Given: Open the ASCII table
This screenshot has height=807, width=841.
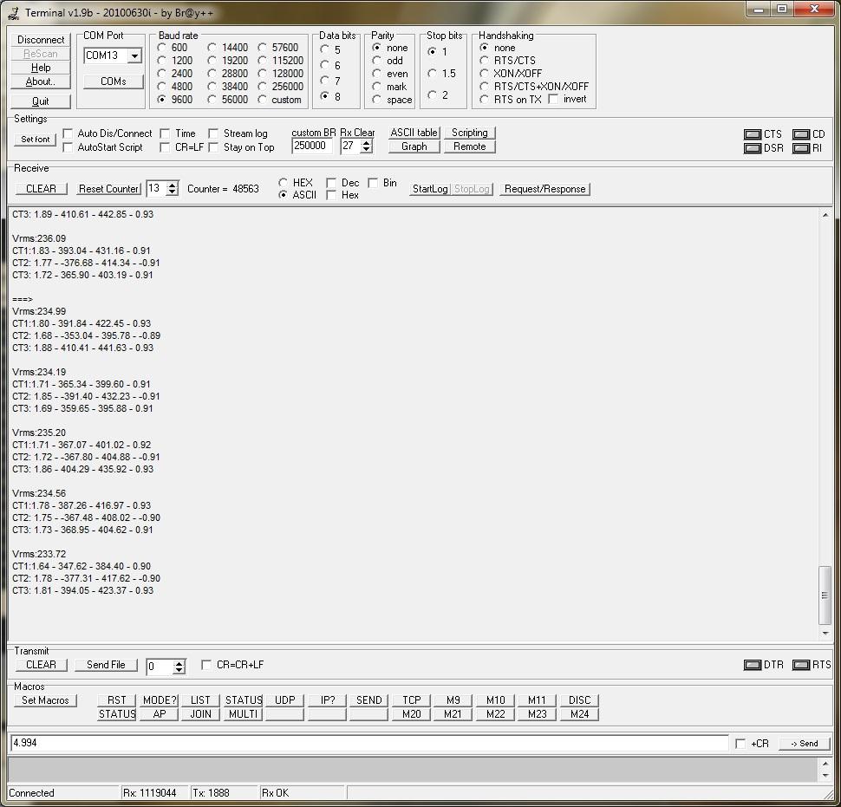Looking at the screenshot, I should (414, 133).
